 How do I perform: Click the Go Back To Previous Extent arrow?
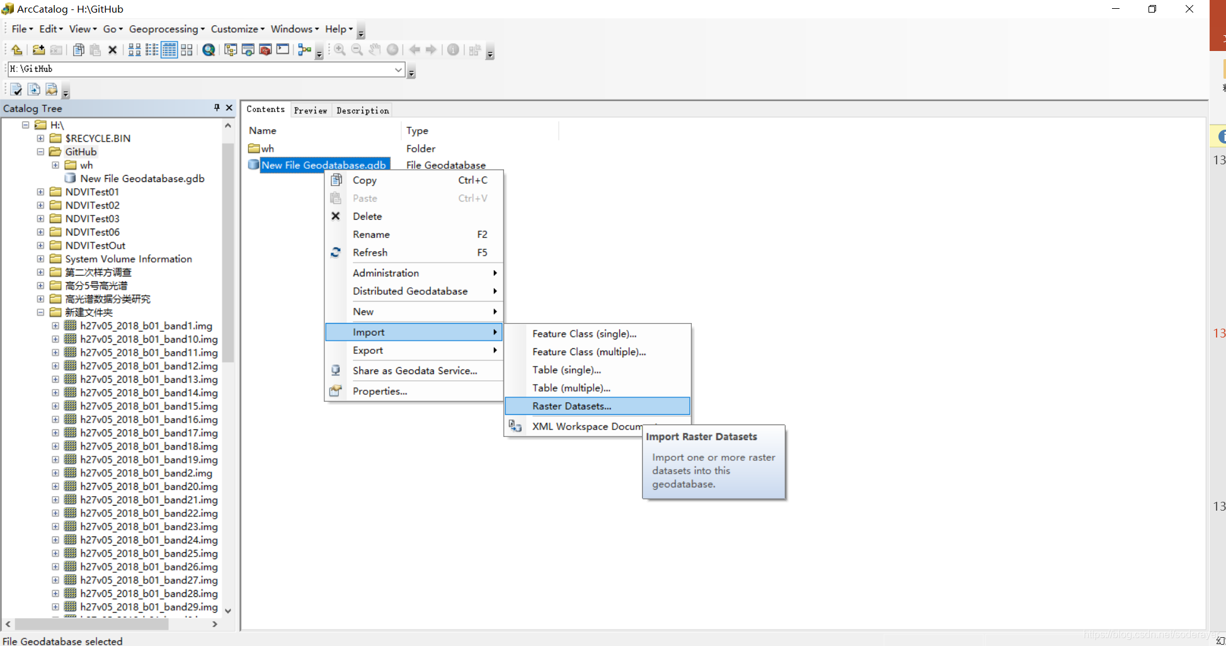pyautogui.click(x=415, y=50)
